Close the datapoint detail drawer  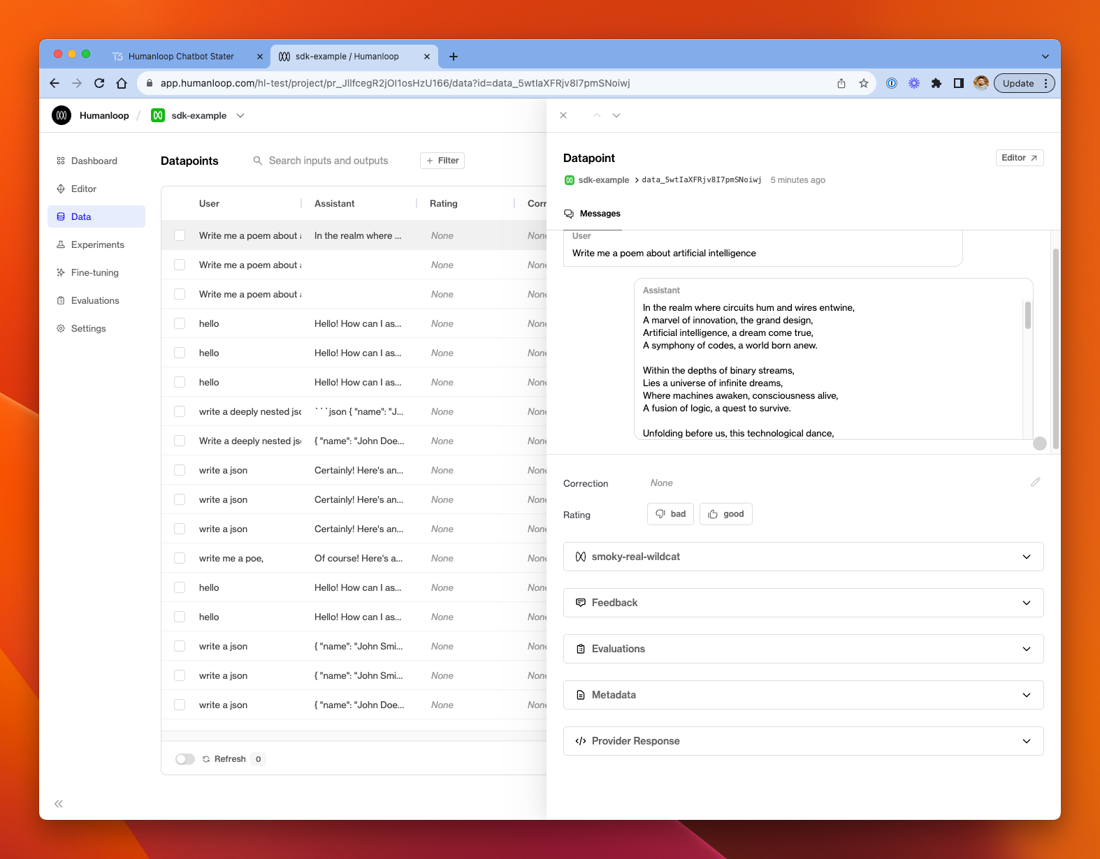point(563,115)
